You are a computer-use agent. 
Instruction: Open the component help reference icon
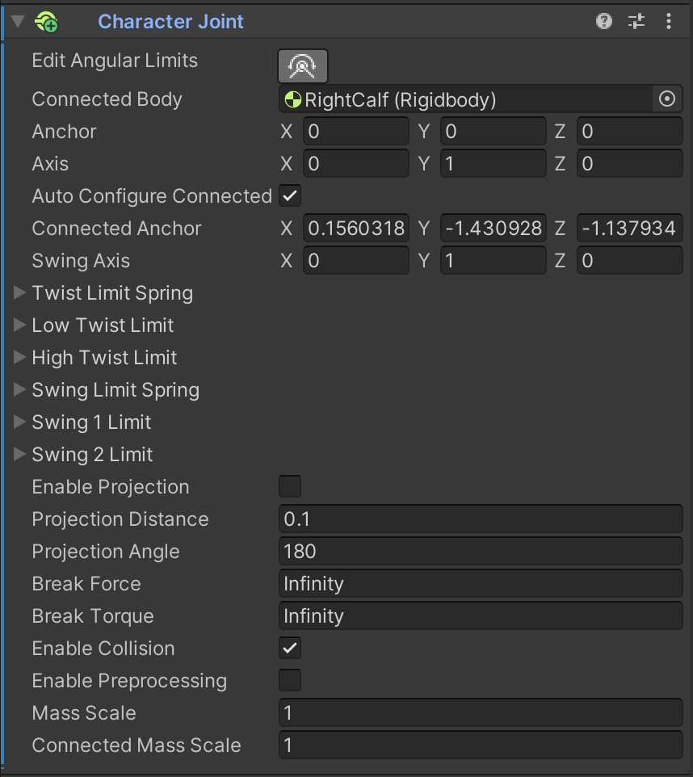point(604,22)
